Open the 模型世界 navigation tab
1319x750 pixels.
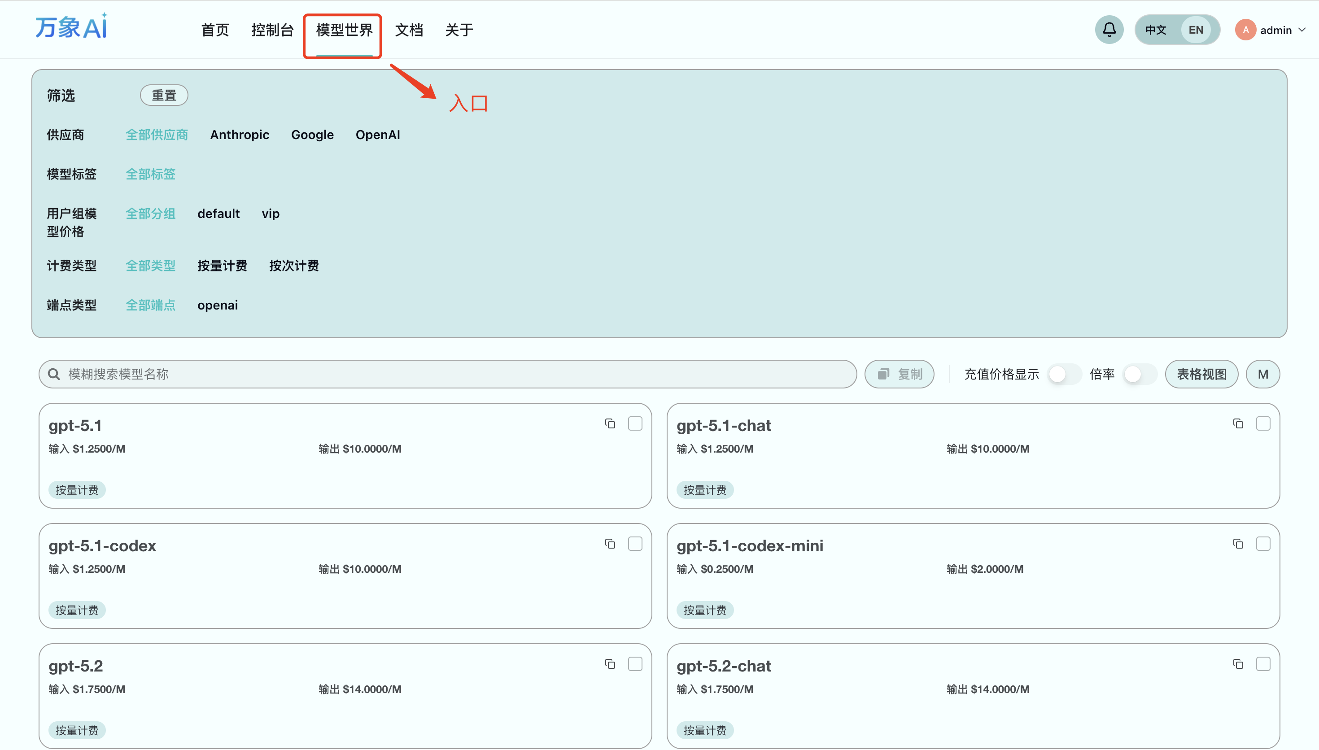[344, 30]
